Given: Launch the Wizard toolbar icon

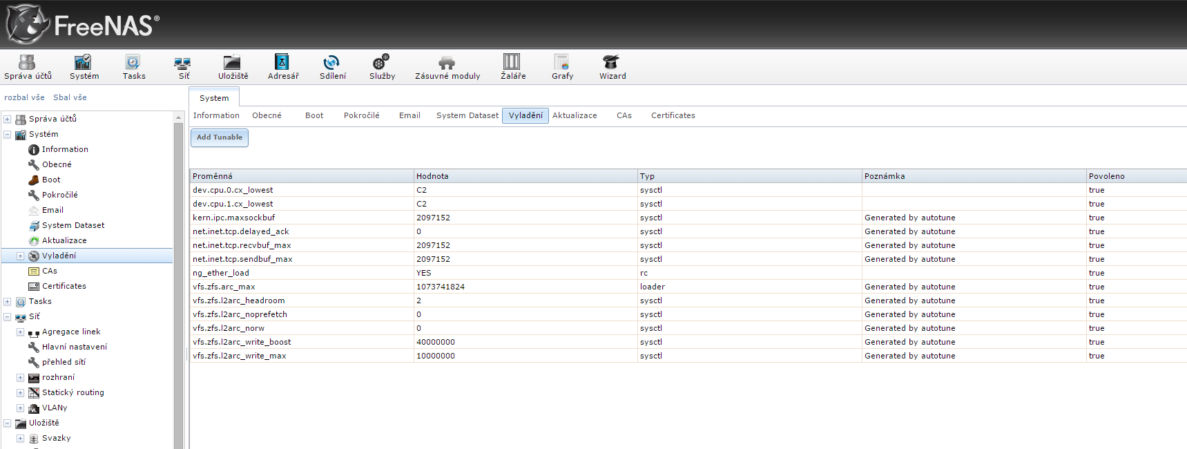Looking at the screenshot, I should pyautogui.click(x=612, y=68).
